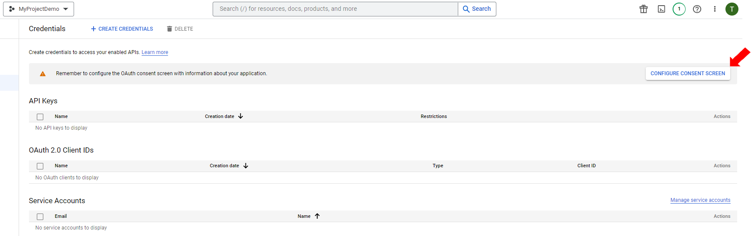Sort API Keys by Creation date arrow
This screenshot has height=236, width=751.
coord(240,116)
